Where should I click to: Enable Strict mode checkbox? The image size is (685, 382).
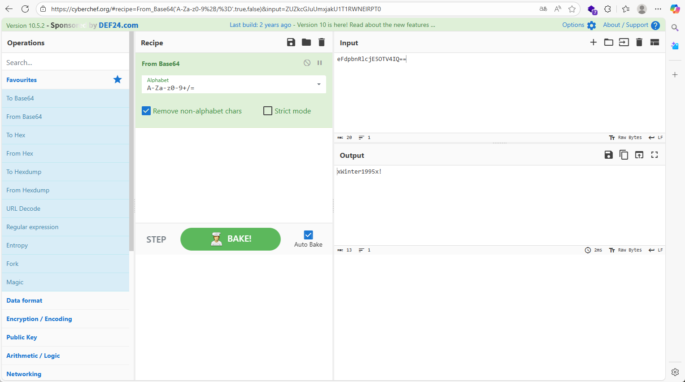(x=268, y=111)
